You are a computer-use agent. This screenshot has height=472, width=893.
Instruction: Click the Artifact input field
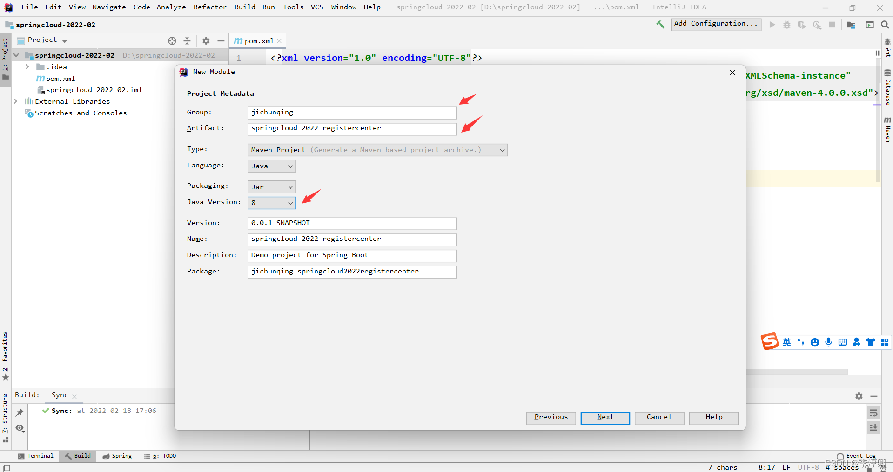point(352,128)
